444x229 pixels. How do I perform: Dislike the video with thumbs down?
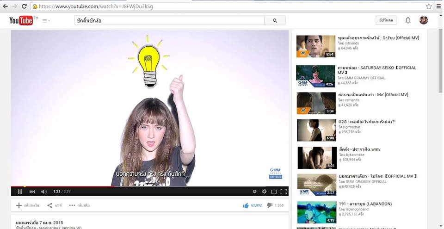[x=269, y=205]
